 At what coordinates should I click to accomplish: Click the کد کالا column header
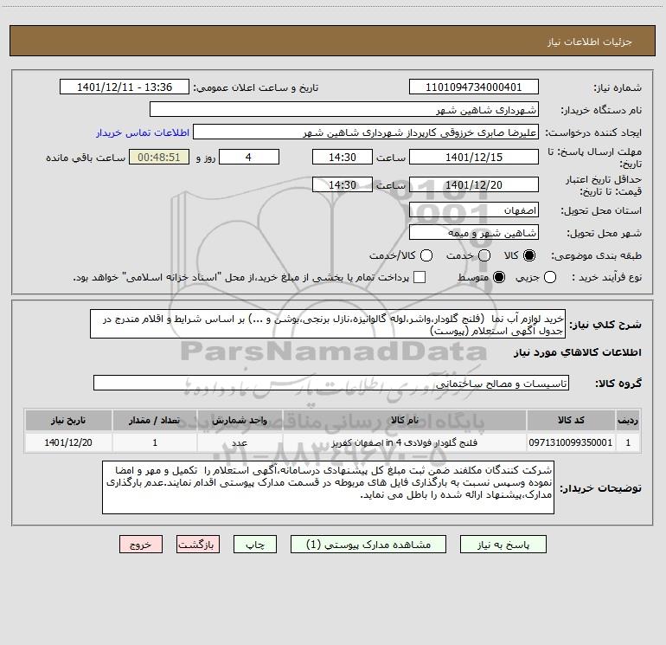pyautogui.click(x=571, y=420)
